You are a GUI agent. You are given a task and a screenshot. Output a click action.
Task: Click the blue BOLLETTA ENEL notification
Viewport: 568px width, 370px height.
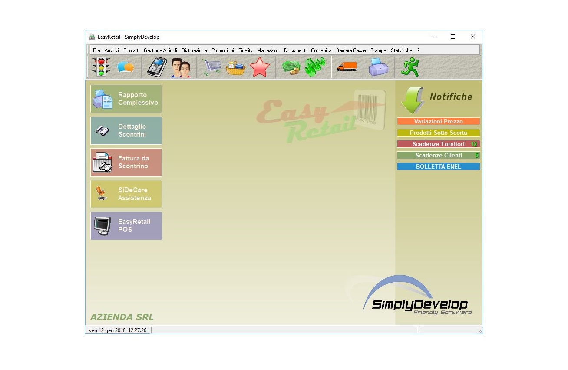(438, 167)
